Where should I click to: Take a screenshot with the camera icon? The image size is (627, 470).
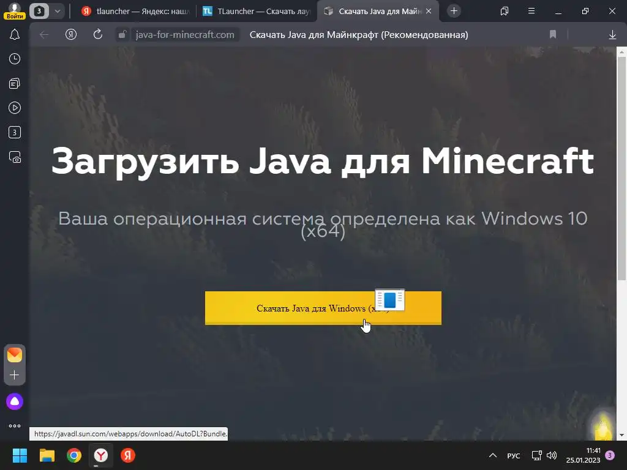point(15,157)
